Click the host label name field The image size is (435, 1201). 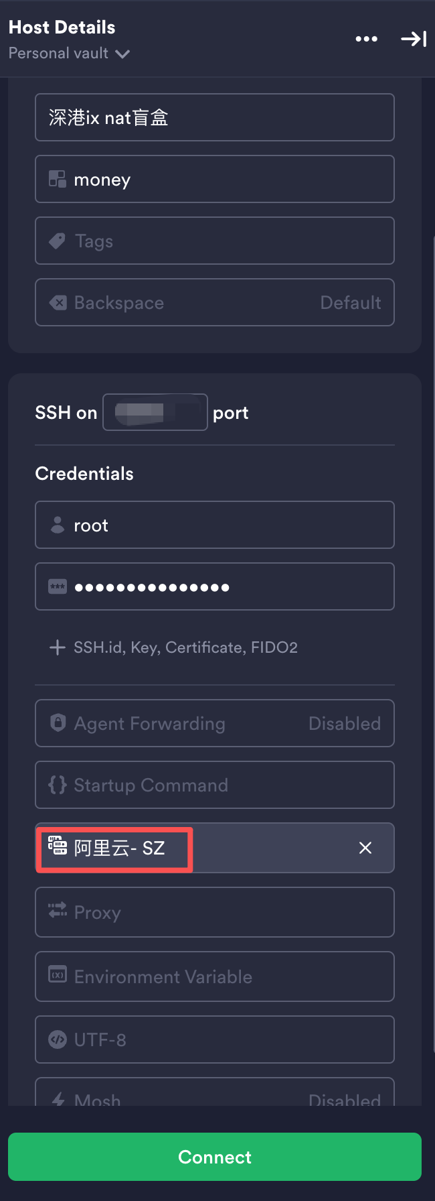[214, 118]
